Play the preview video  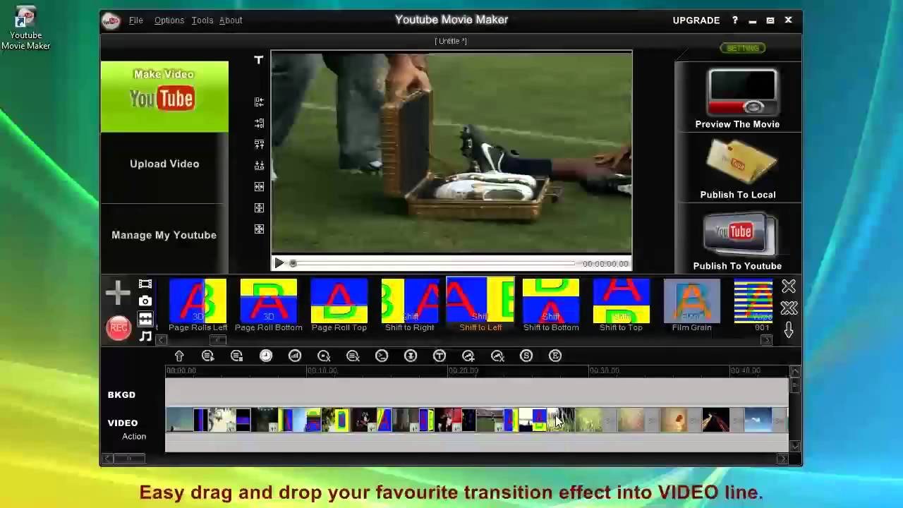[279, 263]
